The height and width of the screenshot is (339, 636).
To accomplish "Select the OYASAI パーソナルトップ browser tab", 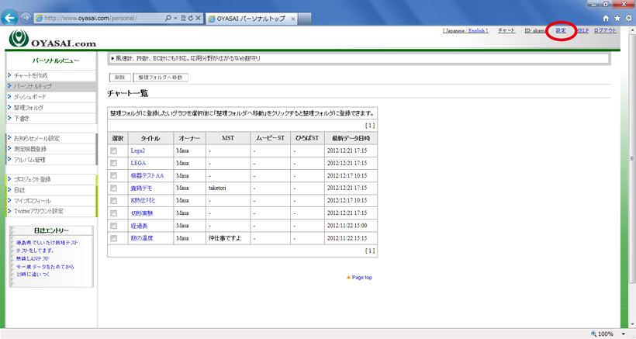I will coord(251,19).
